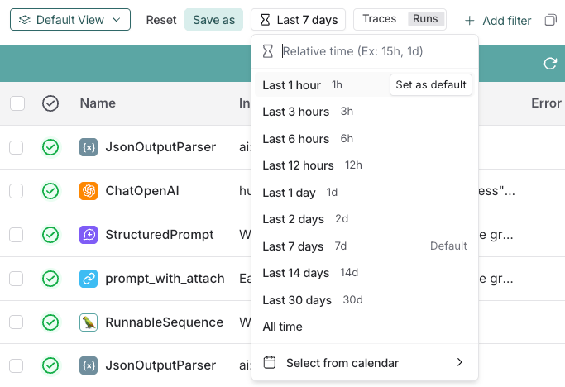Open the Default View dropdown chevron
This screenshot has width=565, height=387.
(116, 20)
